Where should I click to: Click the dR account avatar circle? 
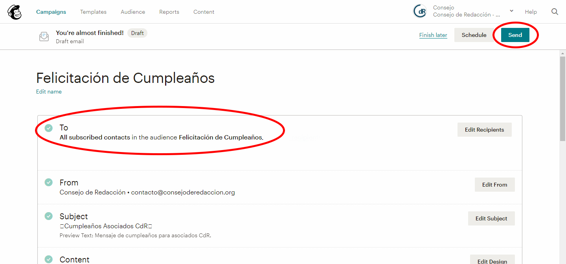coord(420,11)
